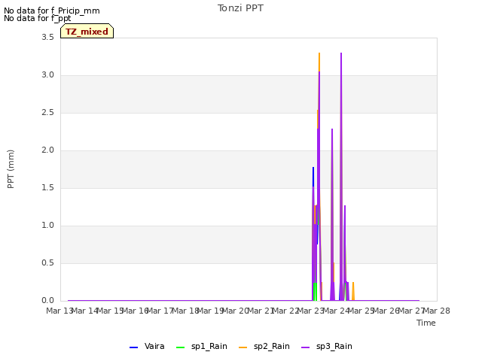Click the TZ_mixed annotation label
Image resolution: width=482 pixels, height=361 pixels.
click(87, 32)
